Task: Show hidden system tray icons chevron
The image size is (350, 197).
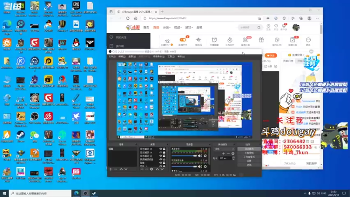Action: (x=305, y=193)
